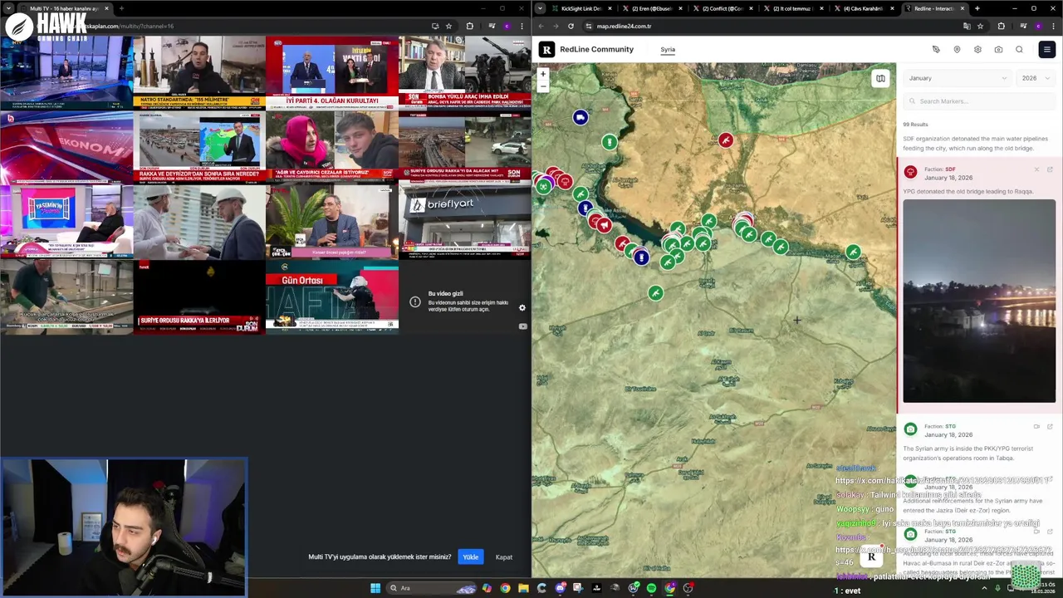
Task: Open the January month dropdown
Action: (x=957, y=78)
